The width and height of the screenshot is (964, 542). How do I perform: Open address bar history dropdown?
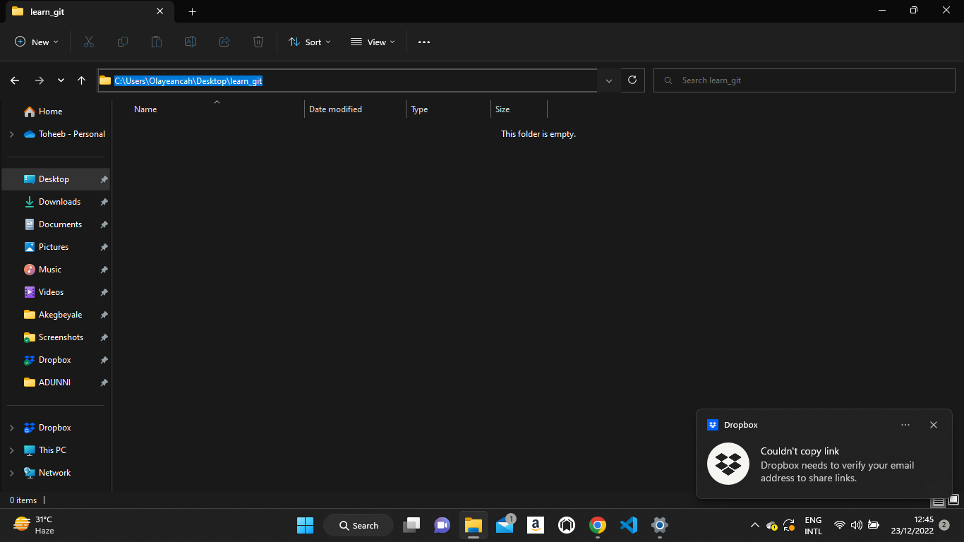tap(609, 80)
